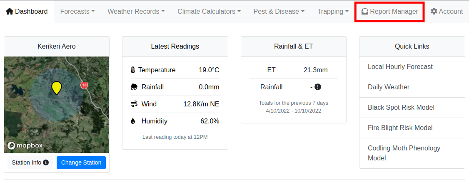The width and height of the screenshot is (469, 182).
Task: Click the wind icon in Latest Readings
Action: (x=134, y=104)
